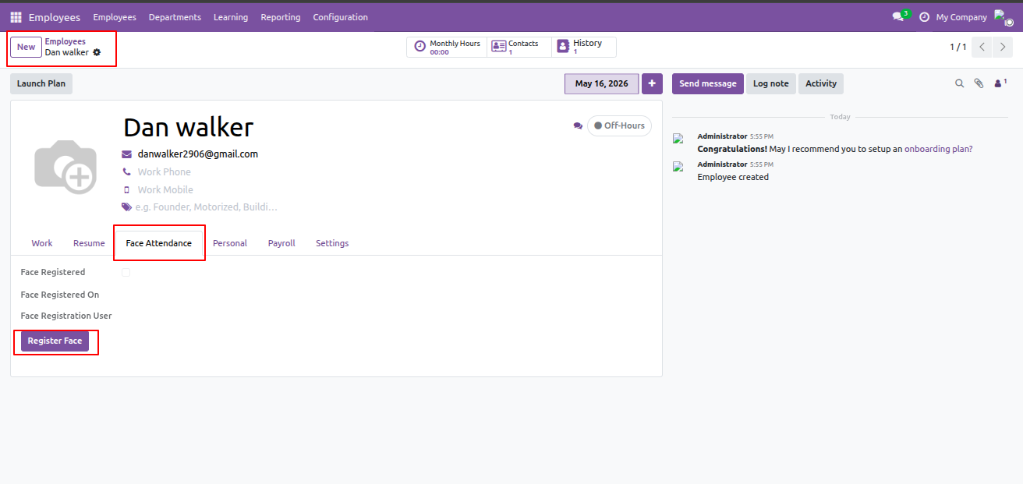Click the paperclip attachments icon
The width and height of the screenshot is (1023, 484).
point(979,83)
